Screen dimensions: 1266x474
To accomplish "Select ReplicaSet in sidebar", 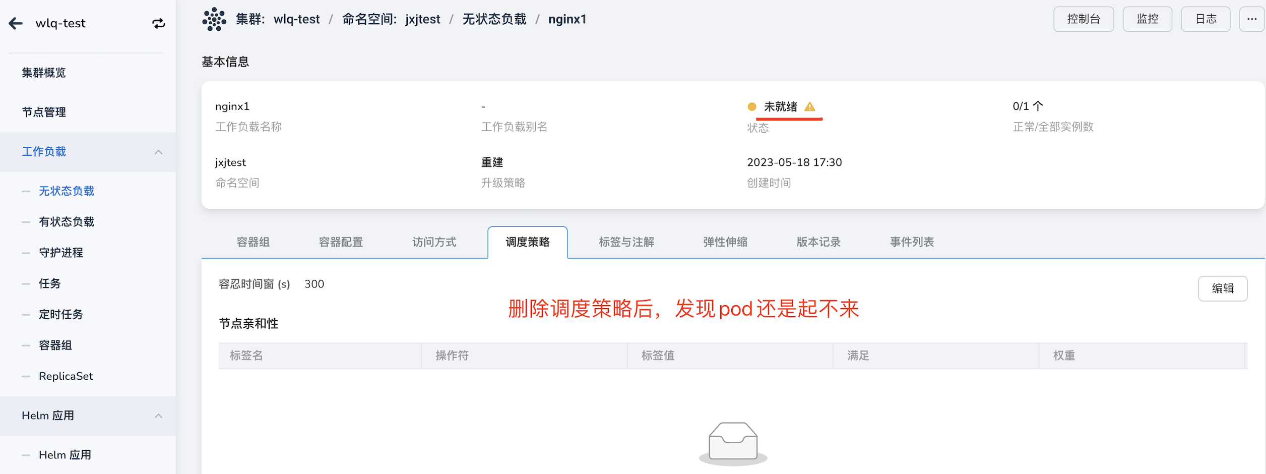I will click(x=66, y=376).
